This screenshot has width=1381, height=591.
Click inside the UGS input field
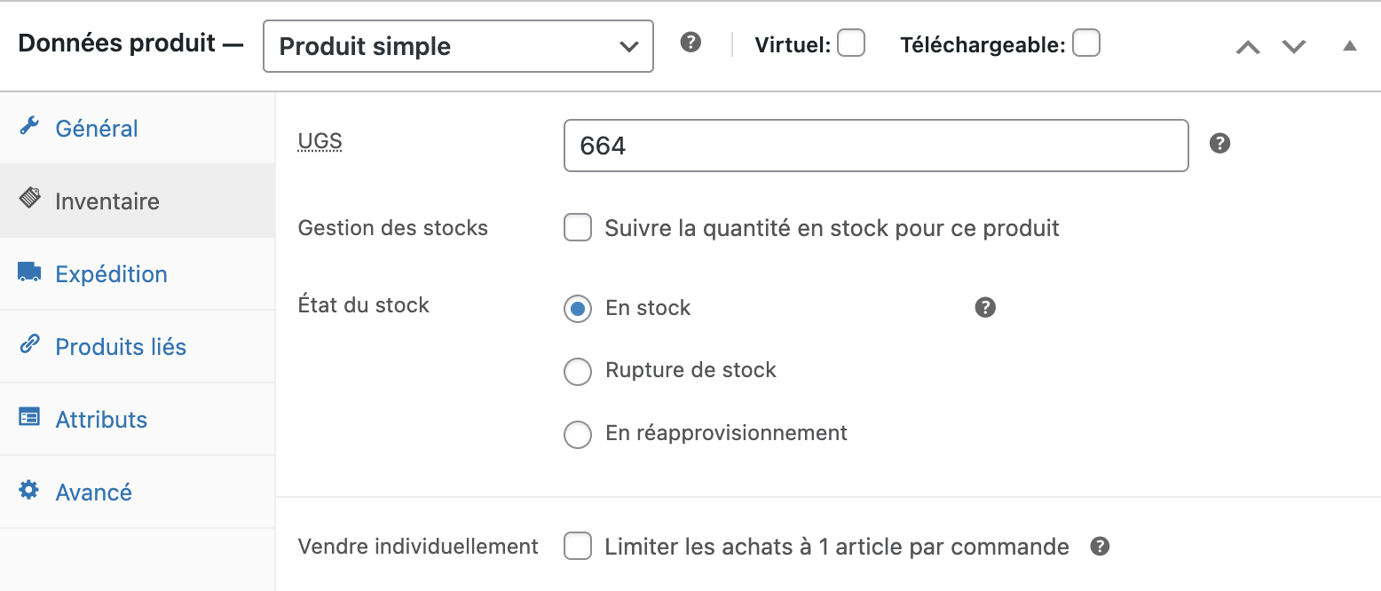(x=876, y=145)
